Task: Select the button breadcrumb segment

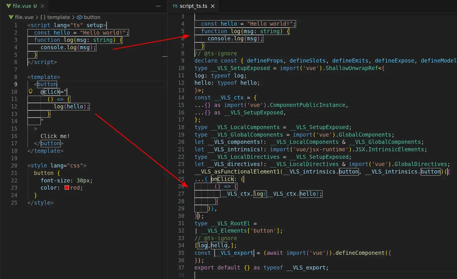Action: point(92,17)
